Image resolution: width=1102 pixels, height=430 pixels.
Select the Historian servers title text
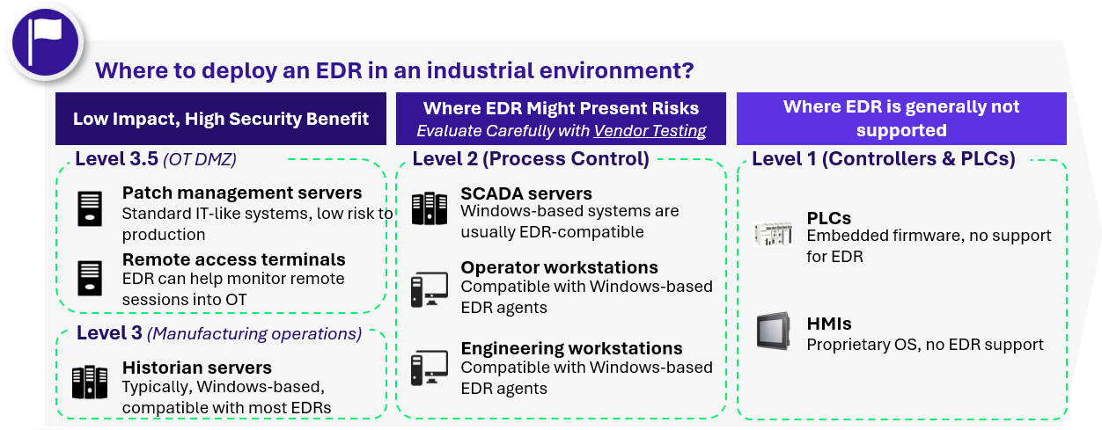coord(196,368)
